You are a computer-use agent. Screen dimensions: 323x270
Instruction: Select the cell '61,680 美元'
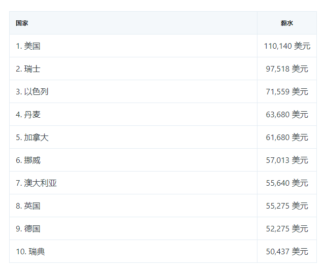click(287, 137)
